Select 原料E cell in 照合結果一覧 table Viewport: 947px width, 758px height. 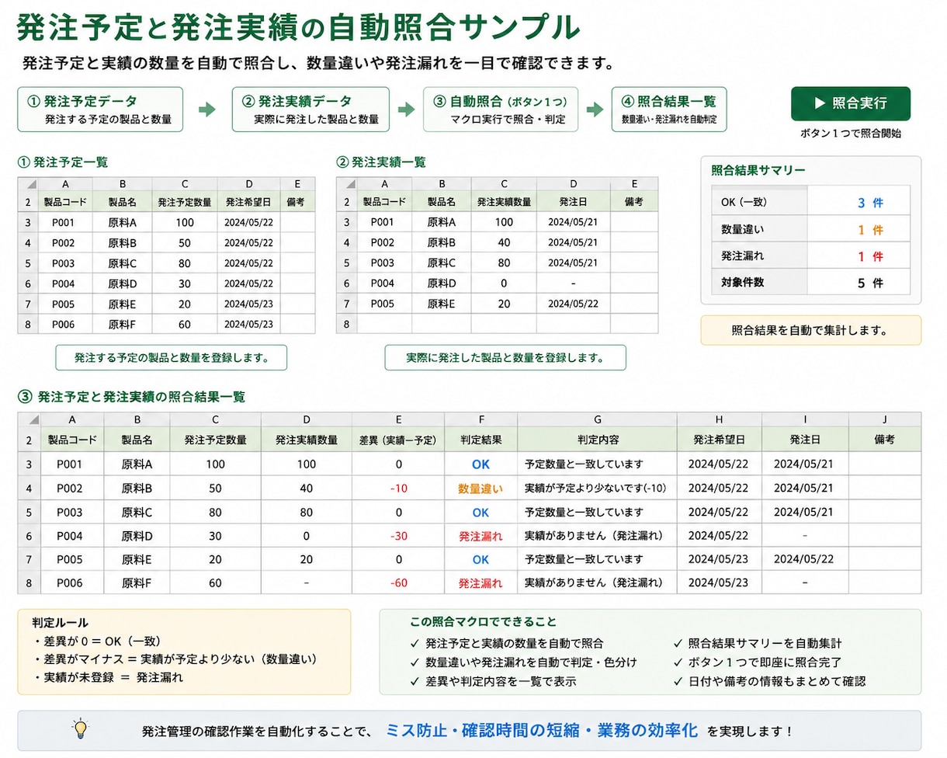coord(137,559)
